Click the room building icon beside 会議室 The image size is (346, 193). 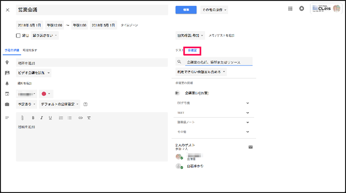click(x=178, y=93)
